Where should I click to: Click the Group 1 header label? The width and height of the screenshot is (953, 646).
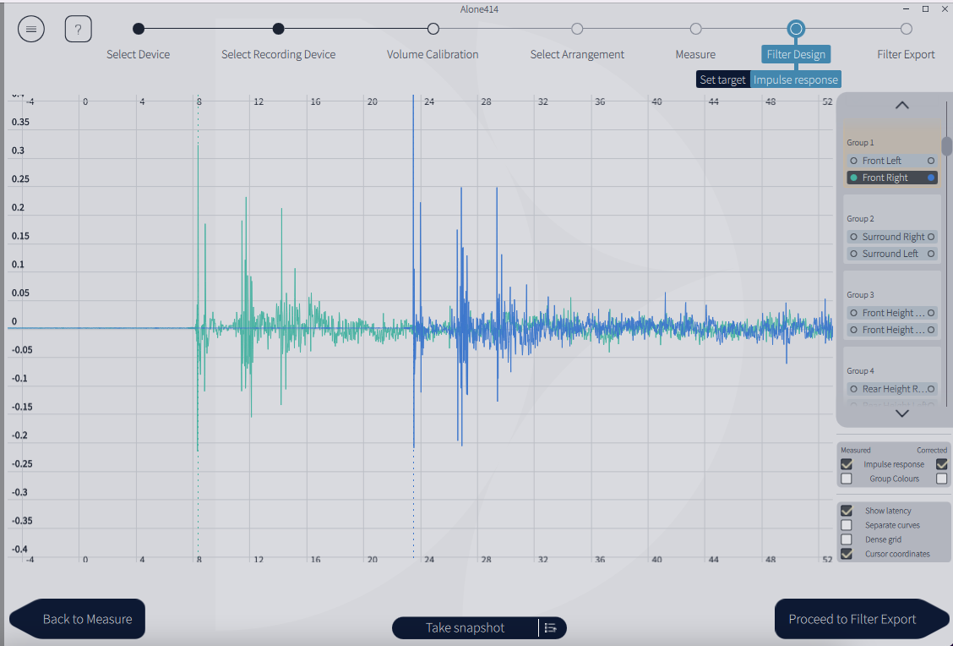click(x=860, y=142)
